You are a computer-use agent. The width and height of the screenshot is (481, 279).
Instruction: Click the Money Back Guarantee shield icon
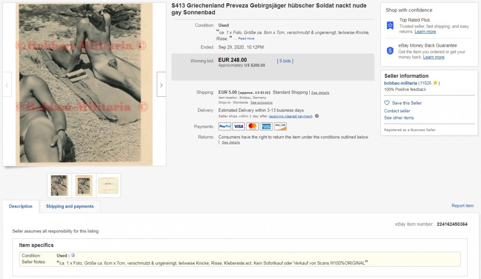pyautogui.click(x=390, y=51)
